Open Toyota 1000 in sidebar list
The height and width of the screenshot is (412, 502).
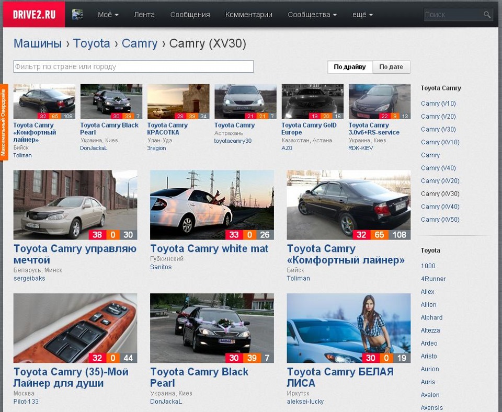click(x=428, y=266)
